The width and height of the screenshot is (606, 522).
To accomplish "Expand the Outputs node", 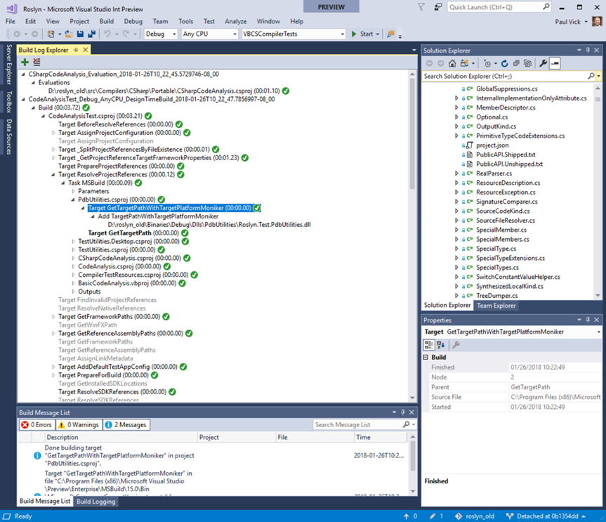I will click(x=74, y=292).
